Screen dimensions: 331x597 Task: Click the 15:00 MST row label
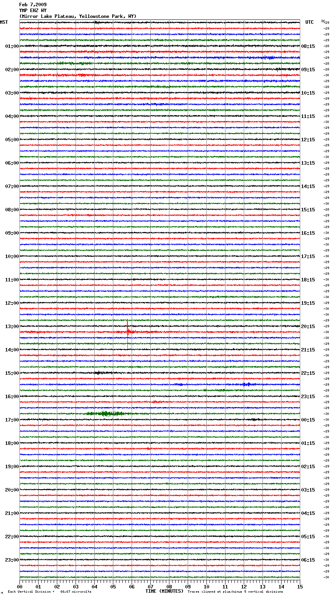(x=12, y=373)
